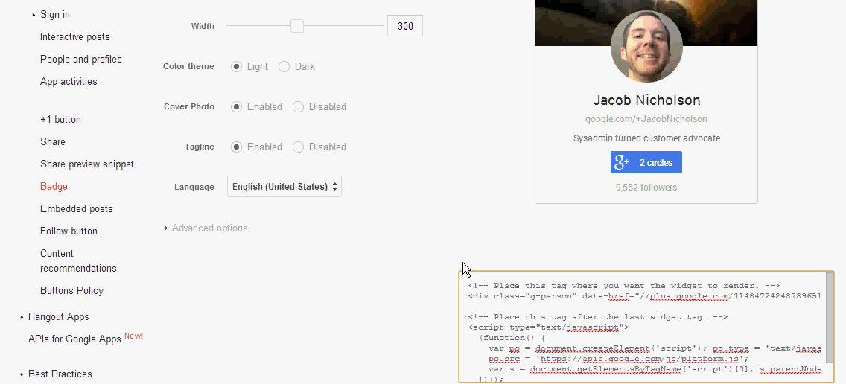The width and height of the screenshot is (846, 384).
Task: Click the Jacob Nicholson name in badge
Action: (x=646, y=100)
